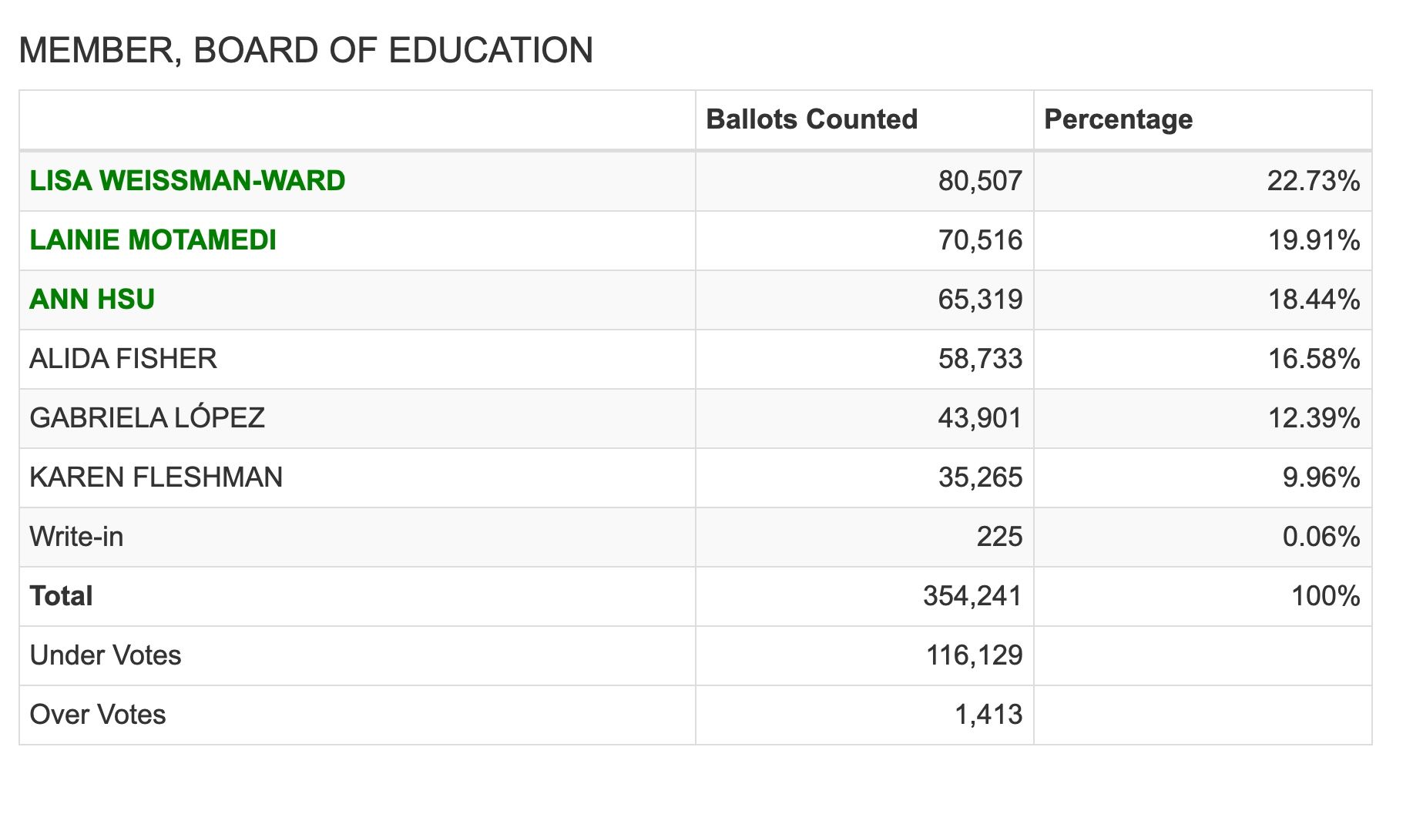The width and height of the screenshot is (1423, 834).
Task: Click the 22.73% percentage cell
Action: (1314, 181)
